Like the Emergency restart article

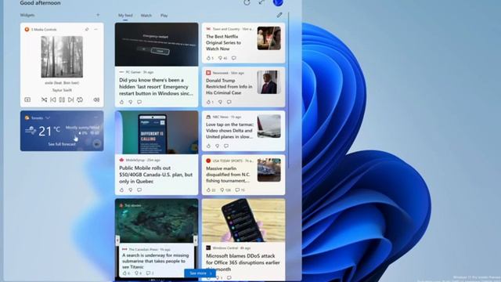click(x=121, y=102)
